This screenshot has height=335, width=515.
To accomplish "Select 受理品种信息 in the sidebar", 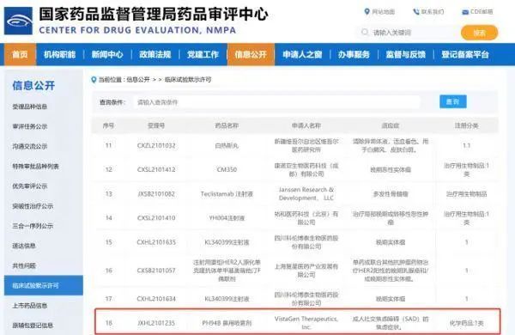I will click(30, 107).
